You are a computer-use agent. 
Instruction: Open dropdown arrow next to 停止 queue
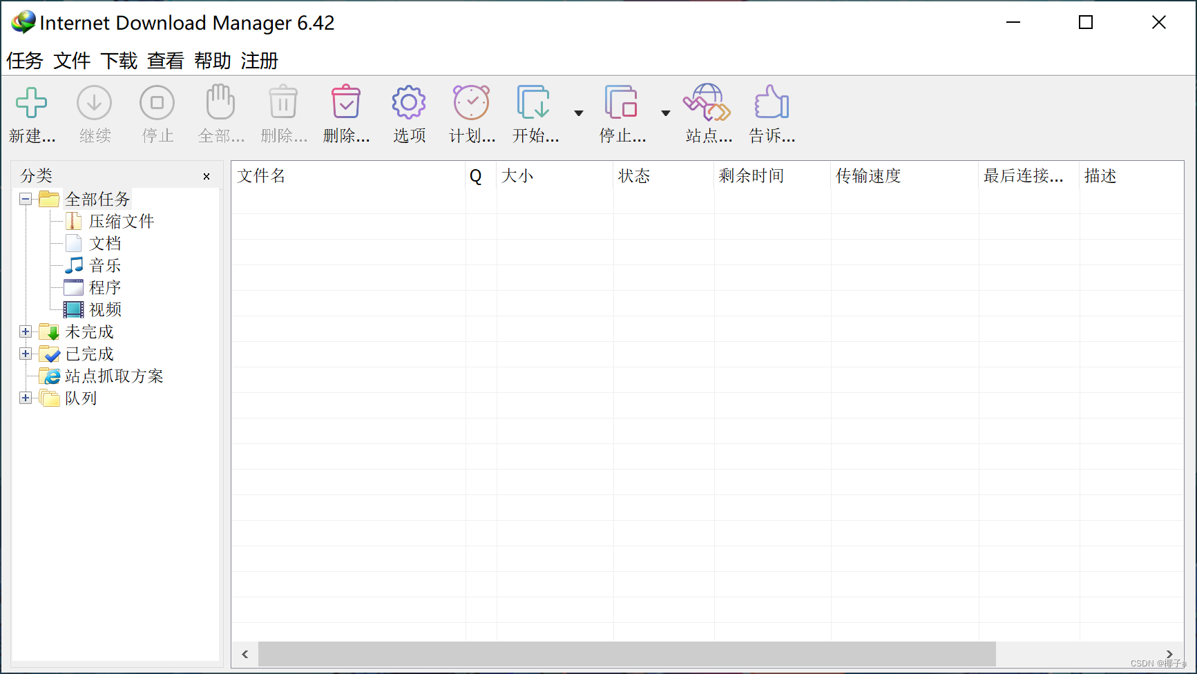coord(666,113)
